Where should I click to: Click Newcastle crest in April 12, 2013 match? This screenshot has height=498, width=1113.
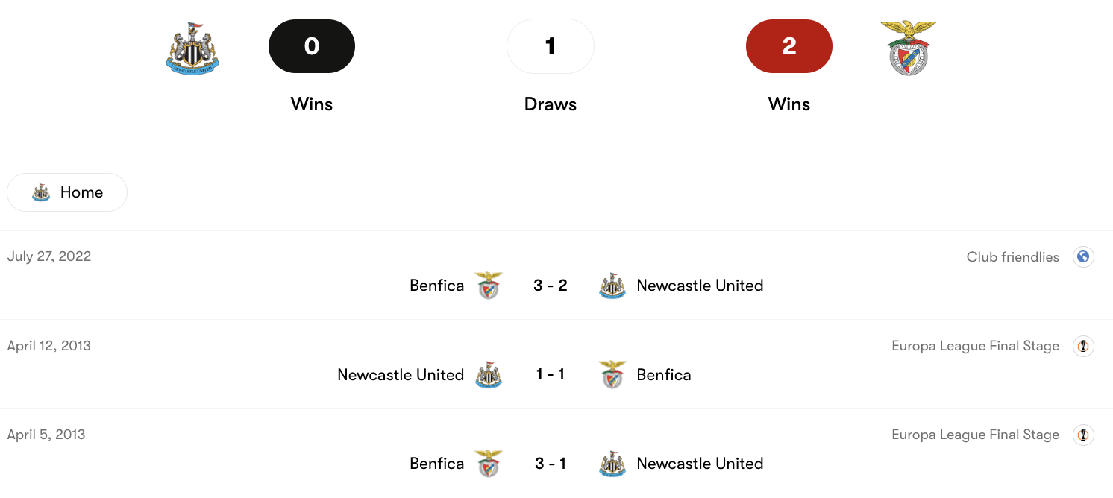point(489,374)
